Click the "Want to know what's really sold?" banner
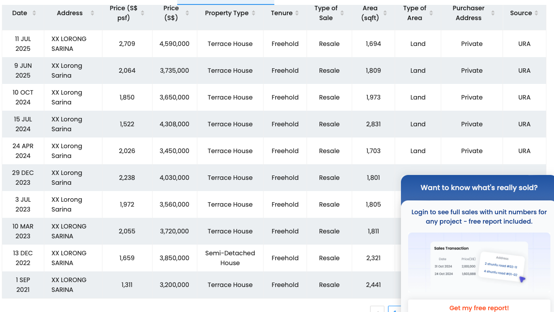 479,187
